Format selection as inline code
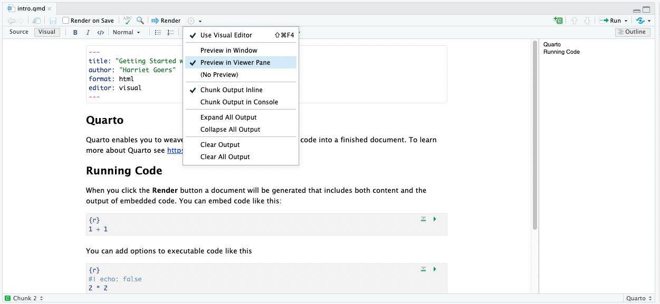 100,33
